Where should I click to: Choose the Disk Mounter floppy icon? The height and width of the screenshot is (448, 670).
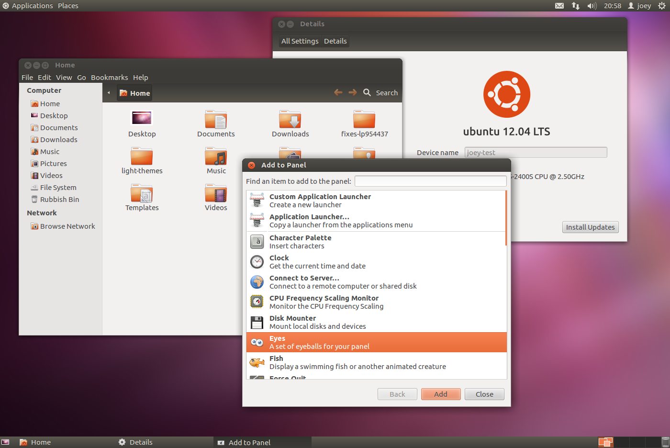point(257,323)
